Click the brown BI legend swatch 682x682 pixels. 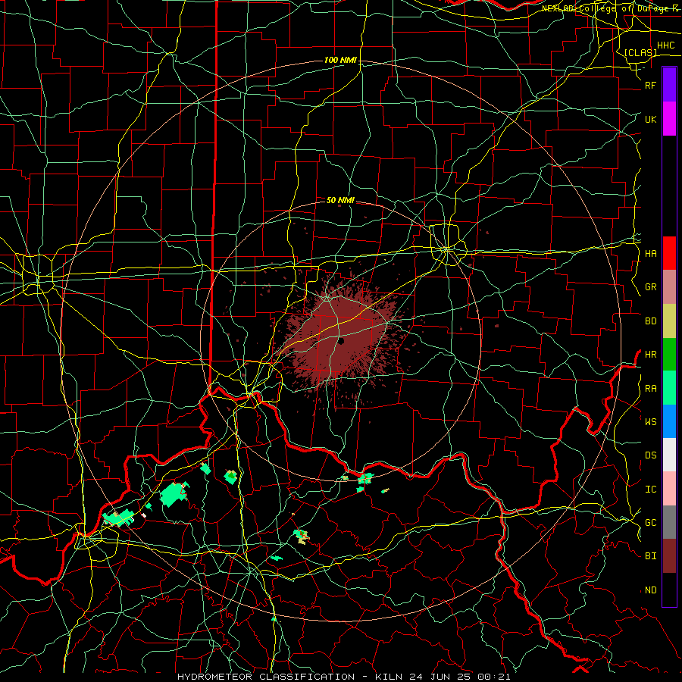(669, 556)
